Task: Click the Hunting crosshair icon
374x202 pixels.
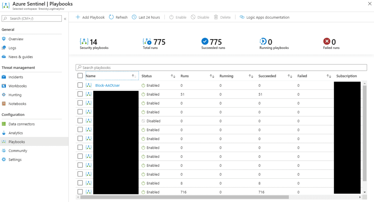Action: [4, 94]
